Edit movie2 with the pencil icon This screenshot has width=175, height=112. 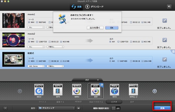(x=164, y=40)
